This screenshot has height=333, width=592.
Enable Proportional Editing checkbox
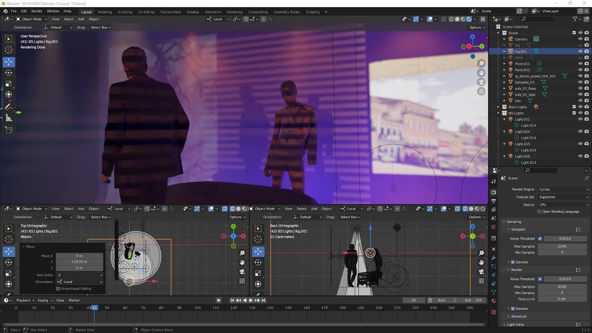click(x=58, y=289)
